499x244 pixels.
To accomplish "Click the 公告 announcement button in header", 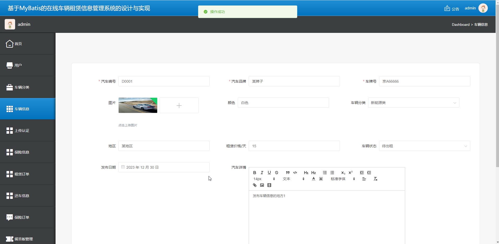I will [x=452, y=9].
